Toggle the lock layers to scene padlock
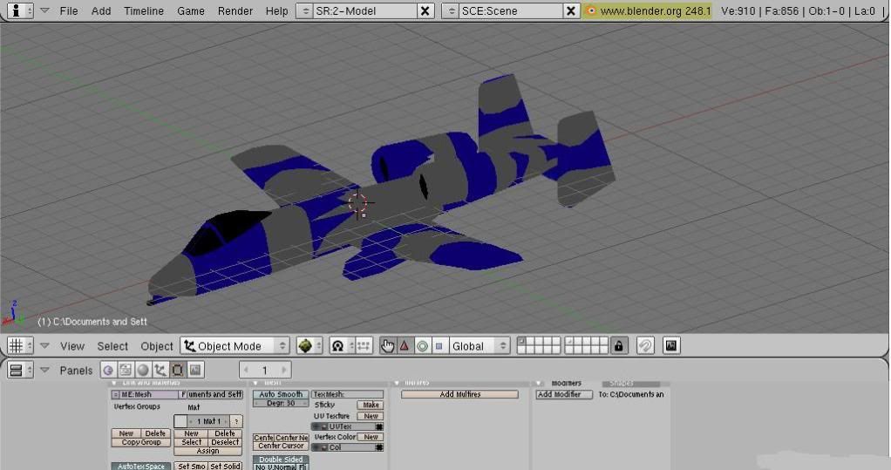Screen dimensions: 891x470 [x=619, y=345]
